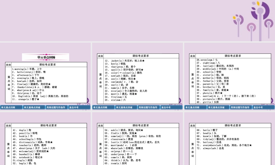Image resolution: width=275 pixels, height=165 pixels.
Task: Select the row '38. next(adj.& n.) 下一个（的）'
Action: [x=226, y=96]
